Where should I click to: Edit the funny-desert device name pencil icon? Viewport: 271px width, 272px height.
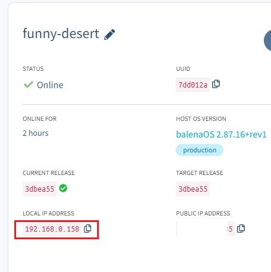110,35
